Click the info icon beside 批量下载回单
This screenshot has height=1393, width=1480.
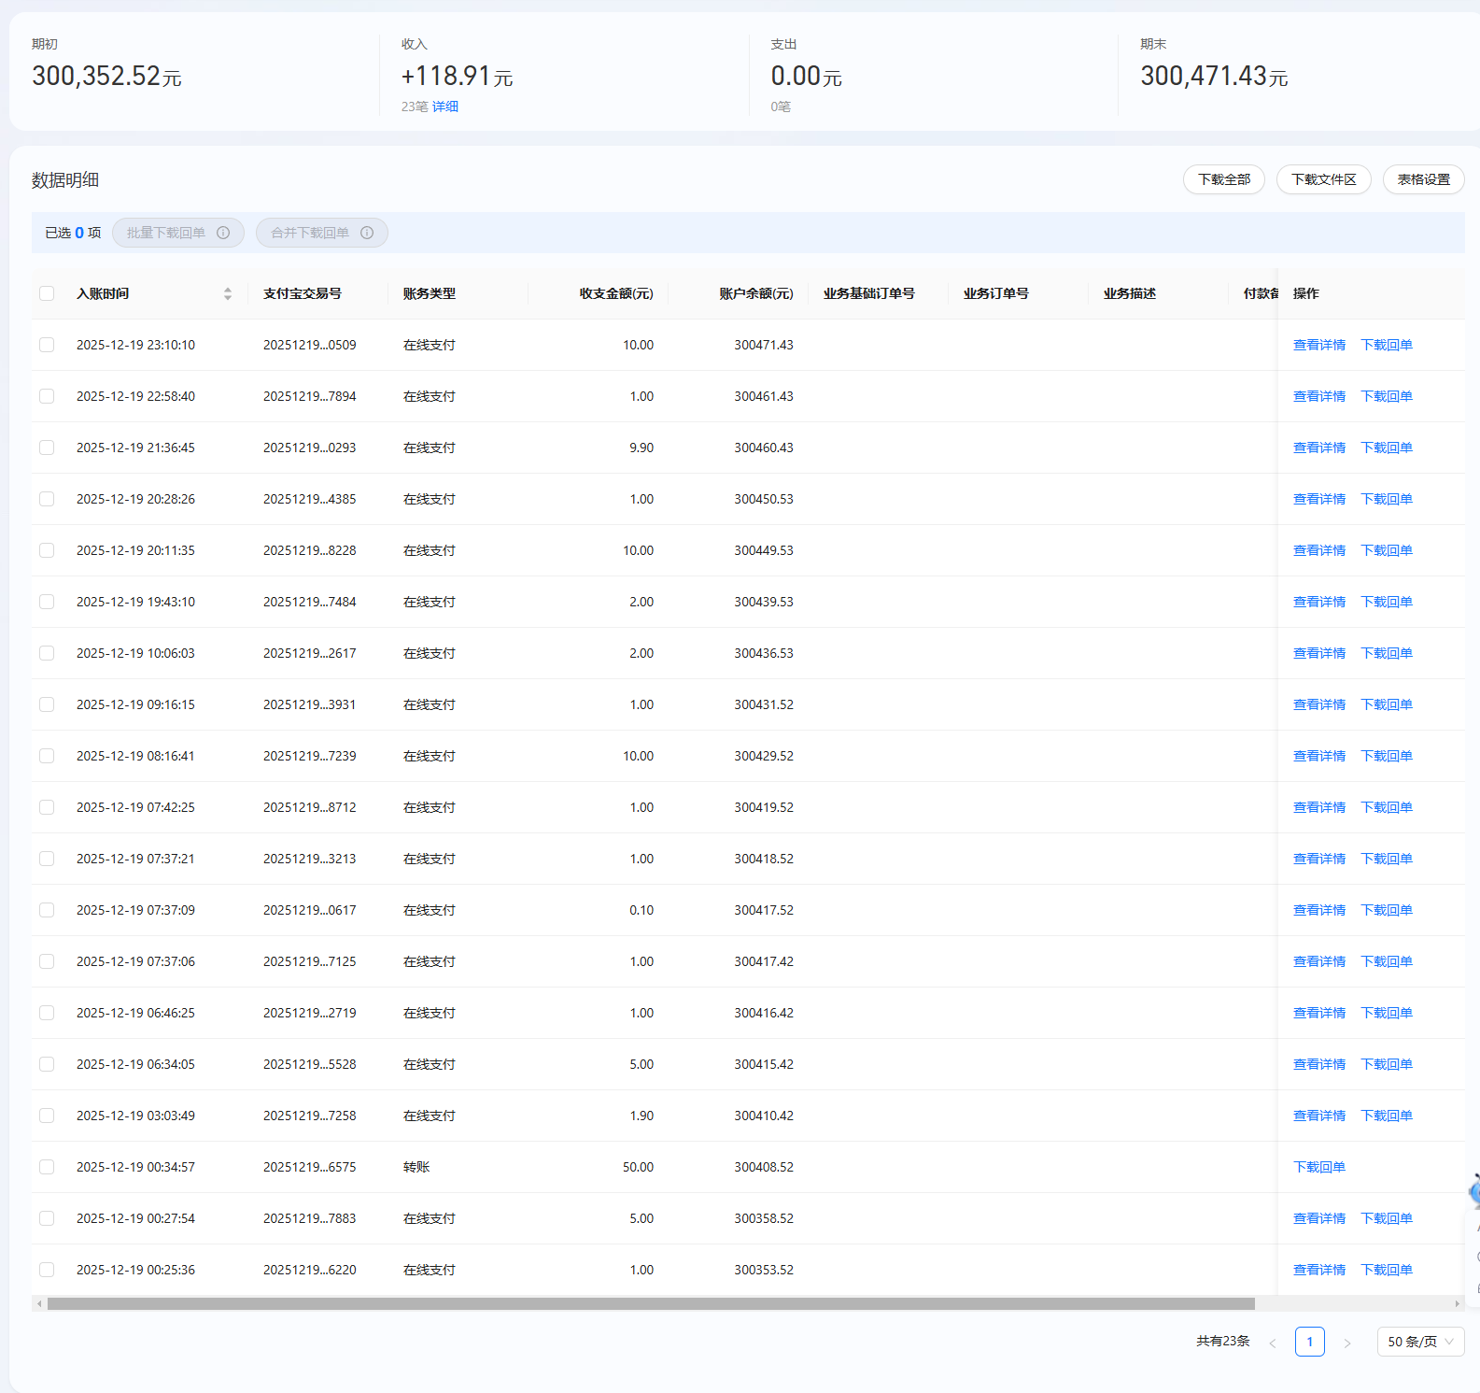223,233
